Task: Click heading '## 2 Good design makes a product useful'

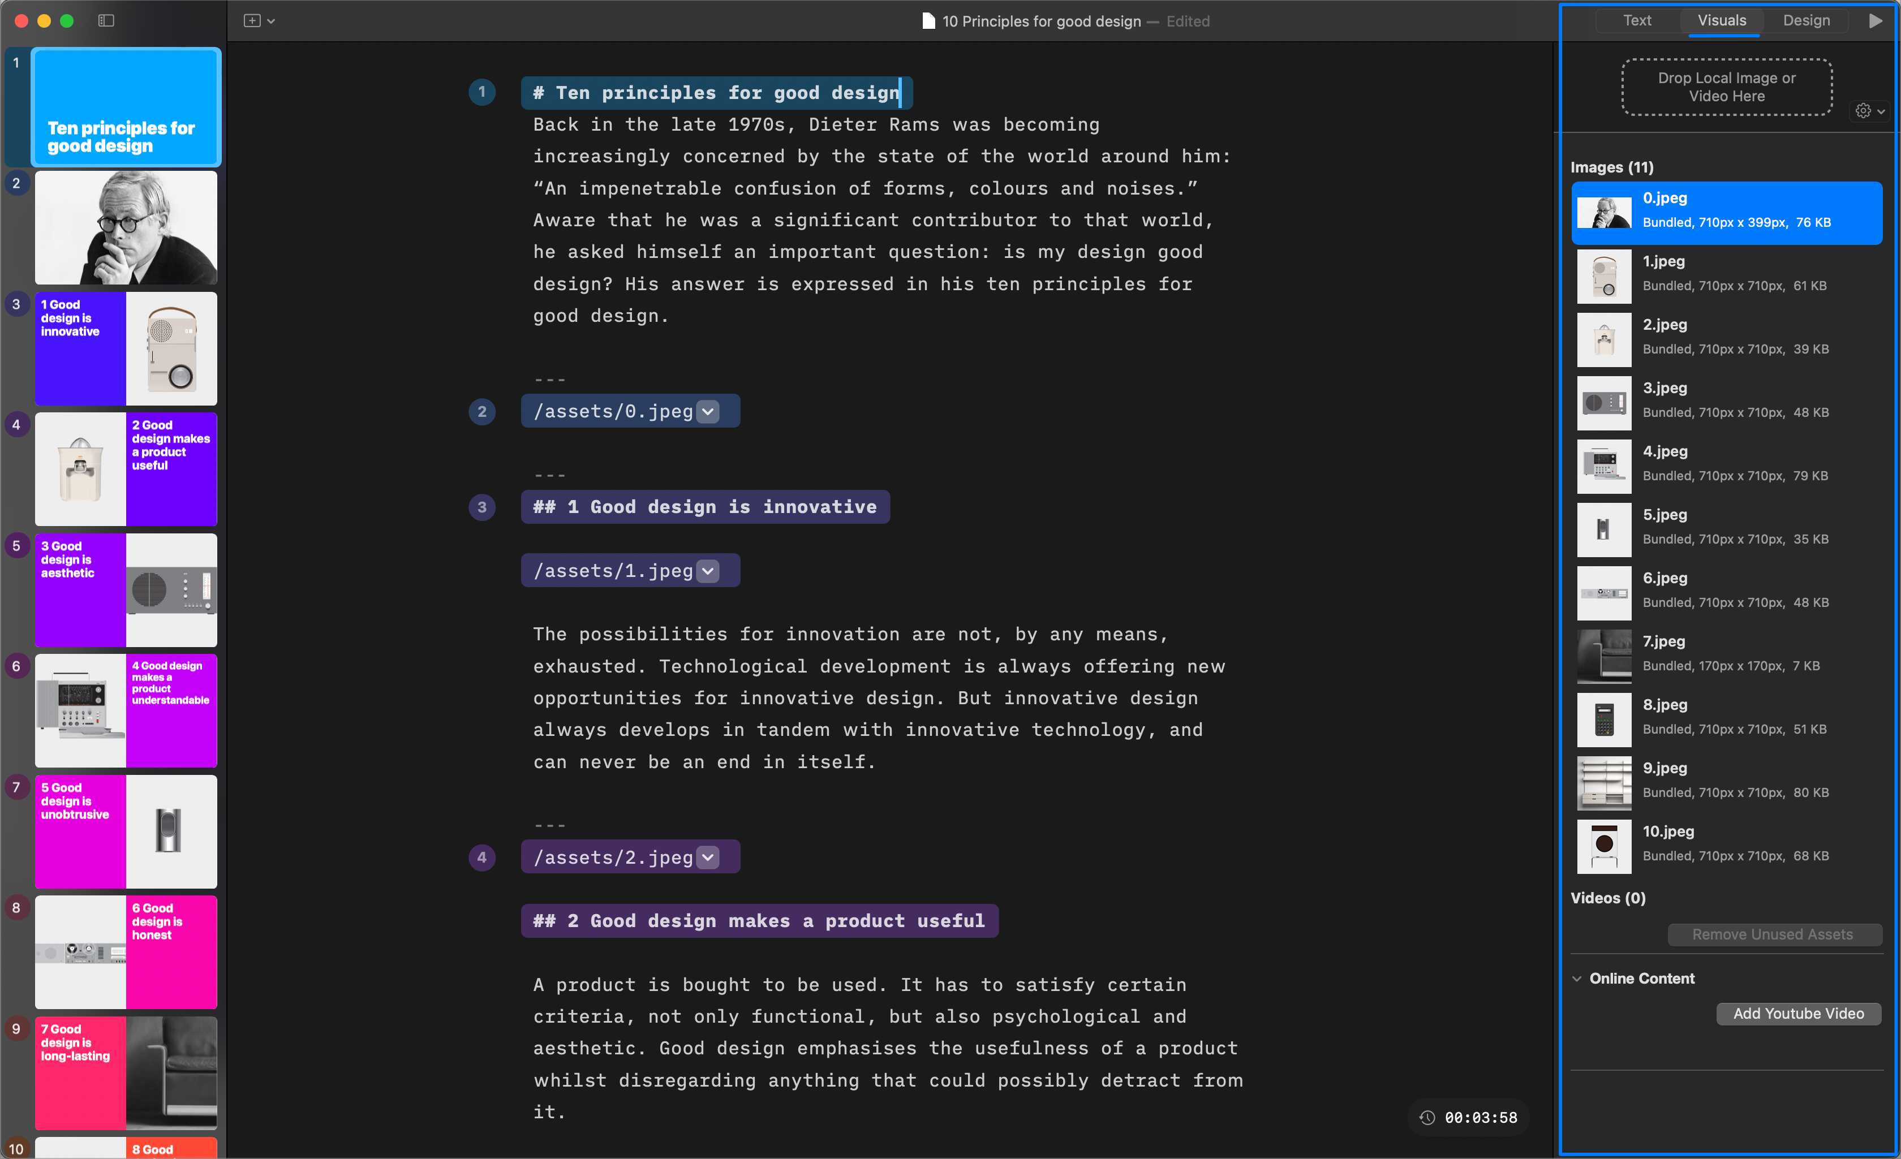Action: 759,921
